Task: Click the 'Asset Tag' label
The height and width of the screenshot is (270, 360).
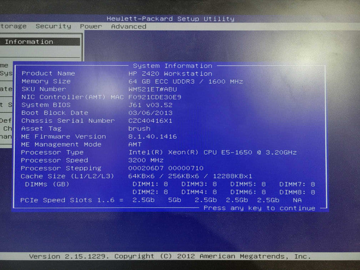Action: click(x=41, y=129)
